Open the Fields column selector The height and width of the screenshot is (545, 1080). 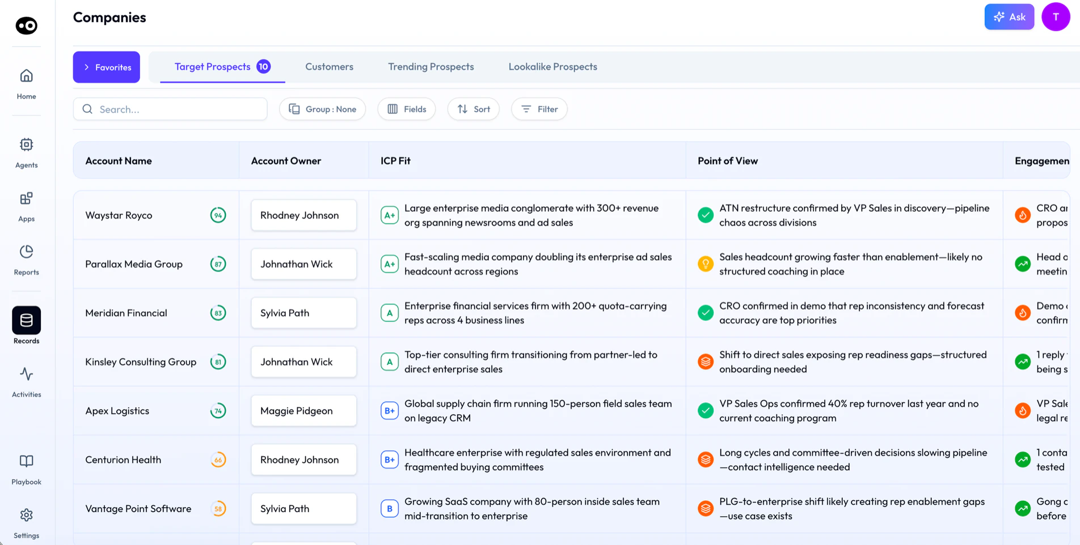(406, 109)
